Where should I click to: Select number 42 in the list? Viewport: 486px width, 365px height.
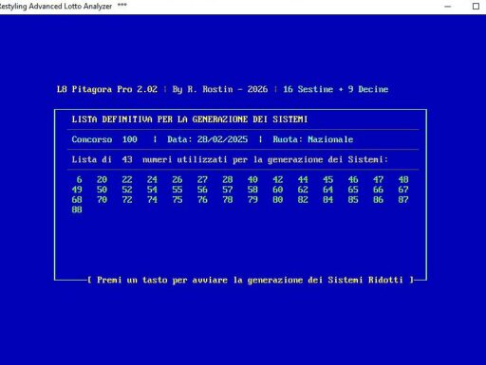[x=278, y=180]
